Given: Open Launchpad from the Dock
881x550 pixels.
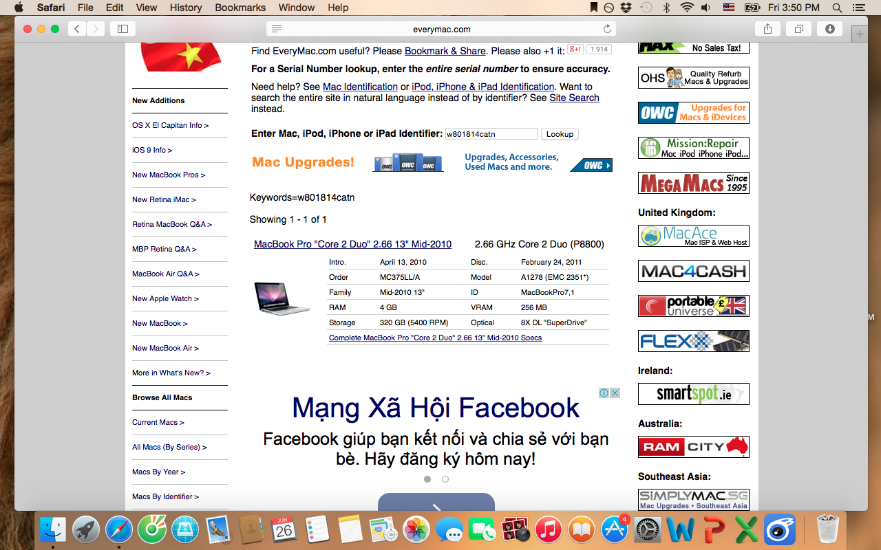Looking at the screenshot, I should pyautogui.click(x=86, y=530).
